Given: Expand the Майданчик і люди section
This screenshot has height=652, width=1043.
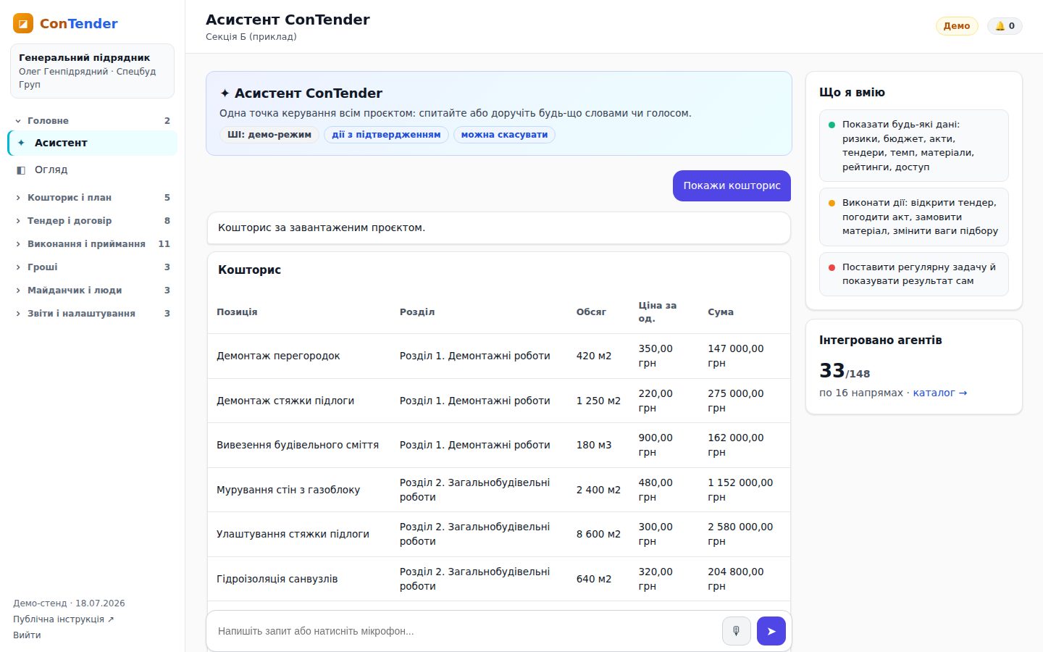Looking at the screenshot, I should point(93,291).
